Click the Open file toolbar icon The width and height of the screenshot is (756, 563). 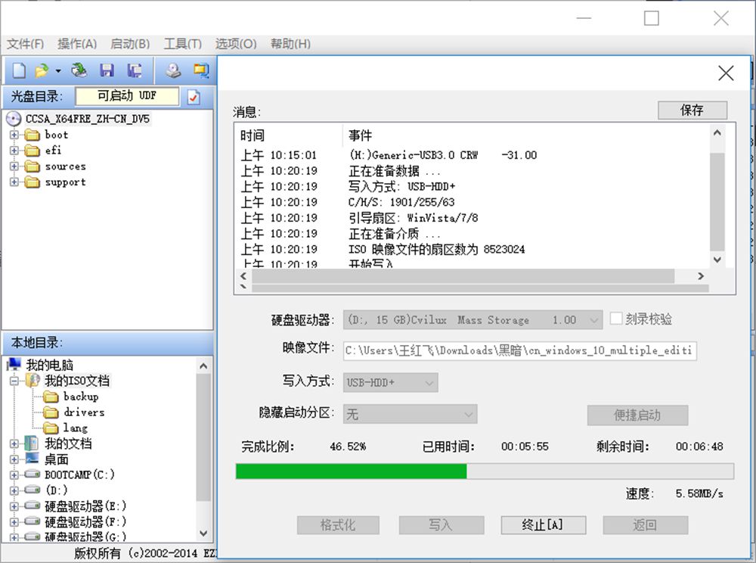[x=42, y=70]
